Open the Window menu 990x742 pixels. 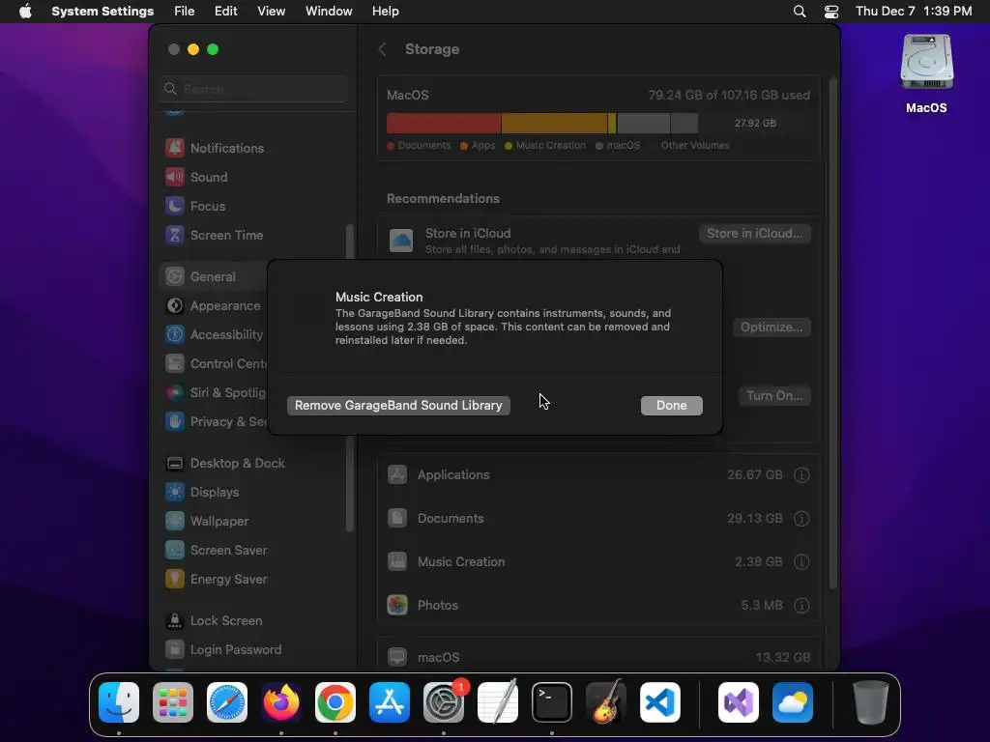tap(329, 12)
